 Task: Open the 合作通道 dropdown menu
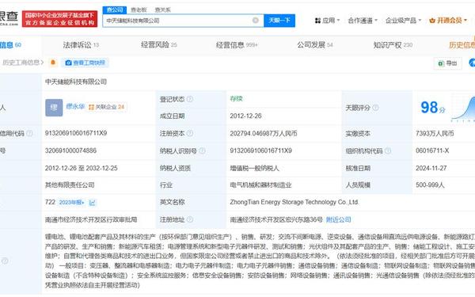(x=363, y=21)
